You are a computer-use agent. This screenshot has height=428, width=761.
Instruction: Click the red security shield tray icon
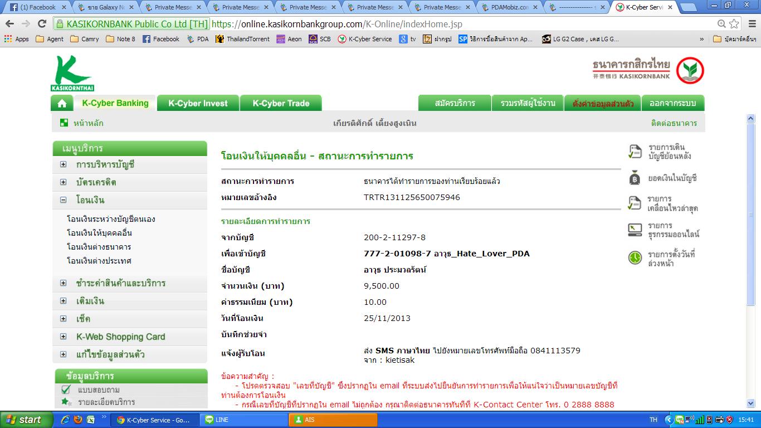pyautogui.click(x=729, y=420)
